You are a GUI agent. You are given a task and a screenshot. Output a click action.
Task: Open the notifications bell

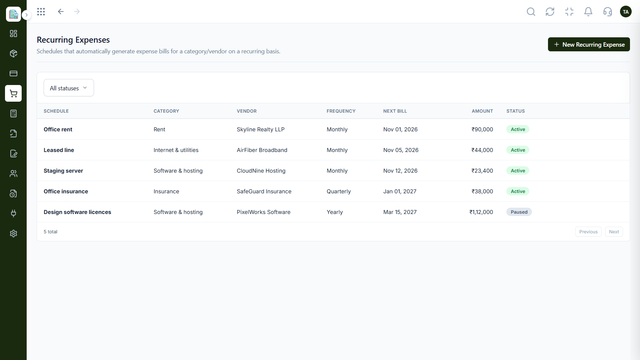pos(588,12)
